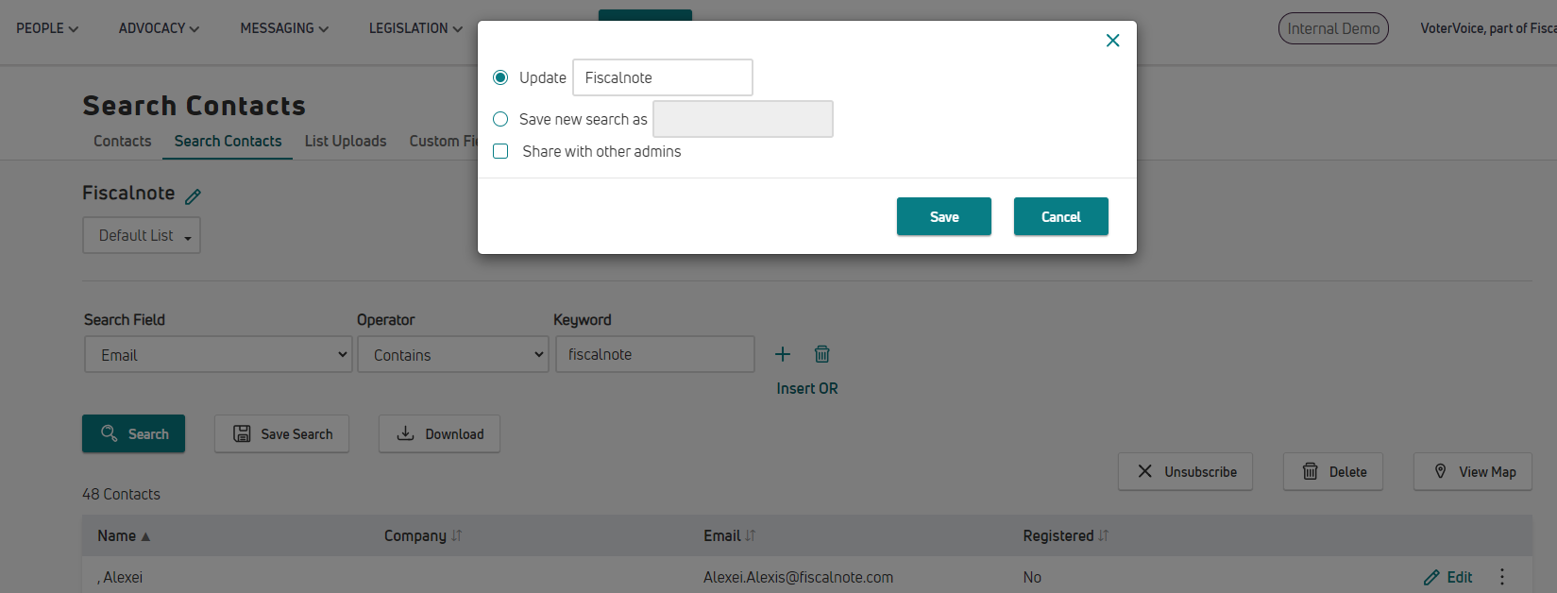Click the Insert OR link
This screenshot has width=1557, height=593.
807,388
